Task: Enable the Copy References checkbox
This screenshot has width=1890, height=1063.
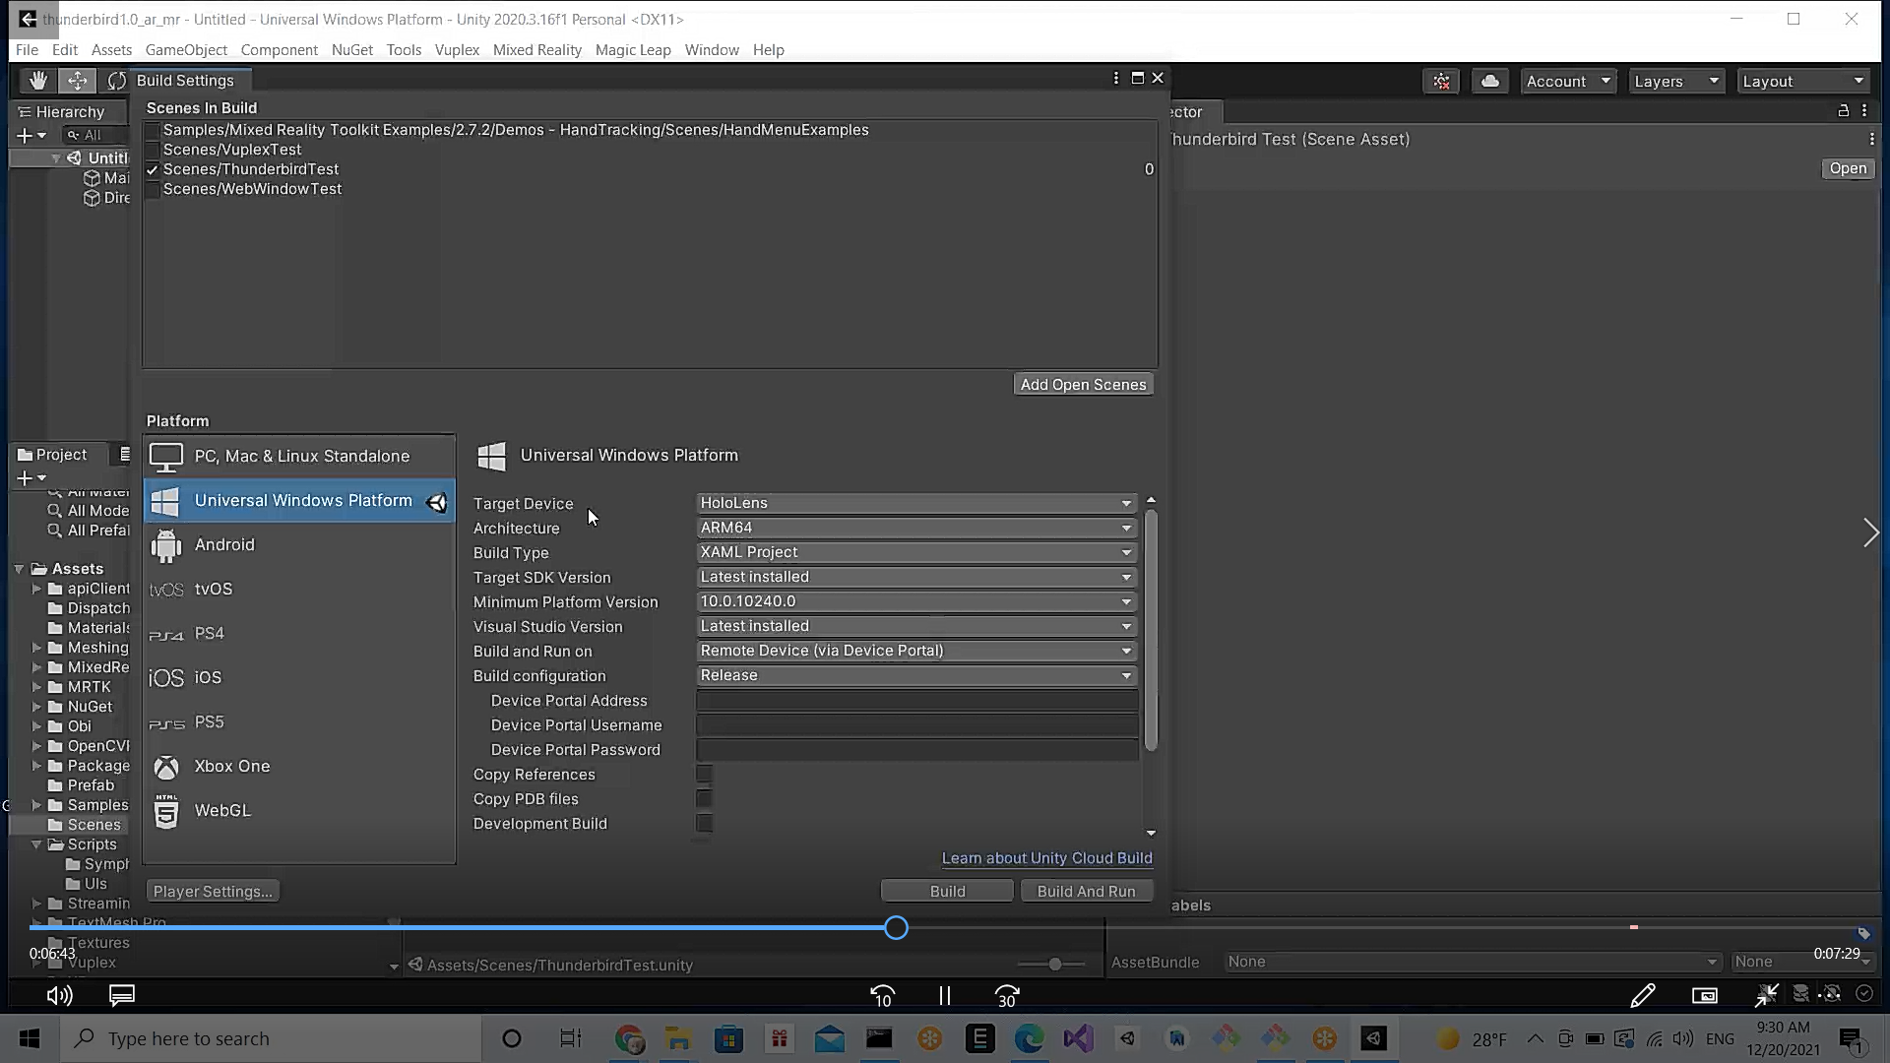Action: click(703, 774)
